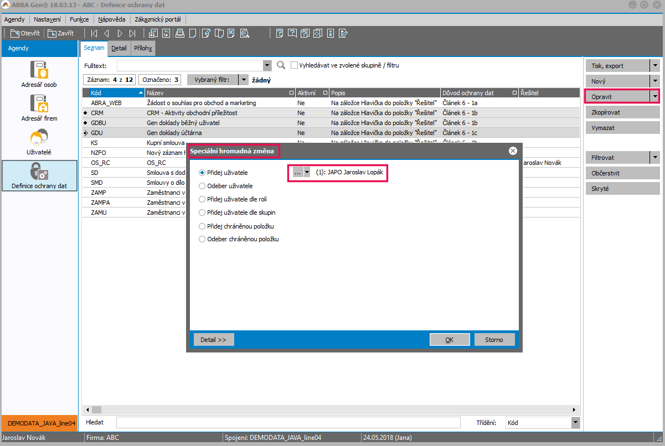Open the Třídění sort combo box

point(575,423)
